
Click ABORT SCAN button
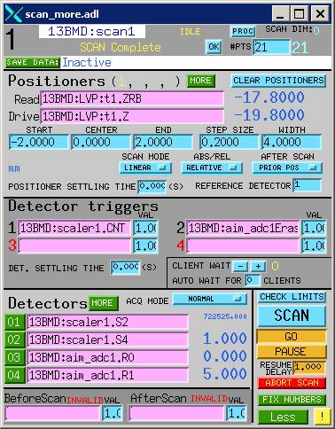(x=292, y=383)
